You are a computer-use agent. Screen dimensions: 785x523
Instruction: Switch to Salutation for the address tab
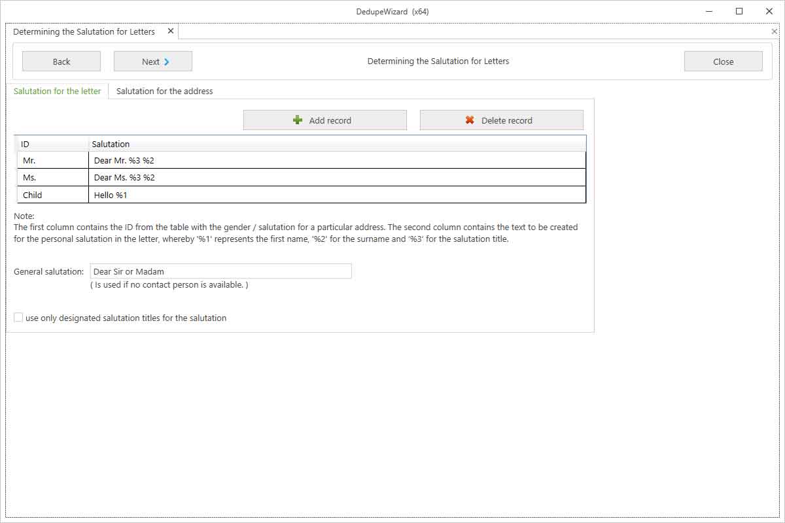pos(164,92)
